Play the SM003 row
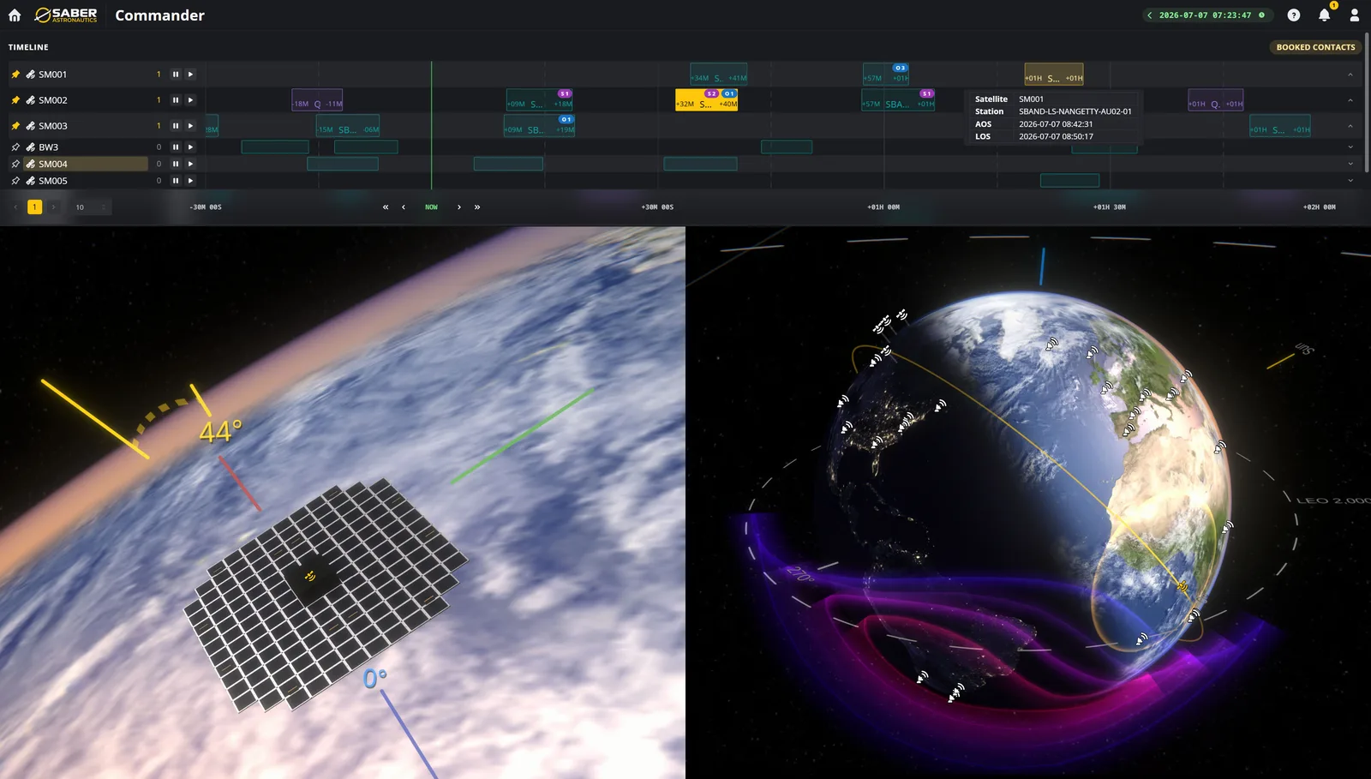 pyautogui.click(x=190, y=126)
